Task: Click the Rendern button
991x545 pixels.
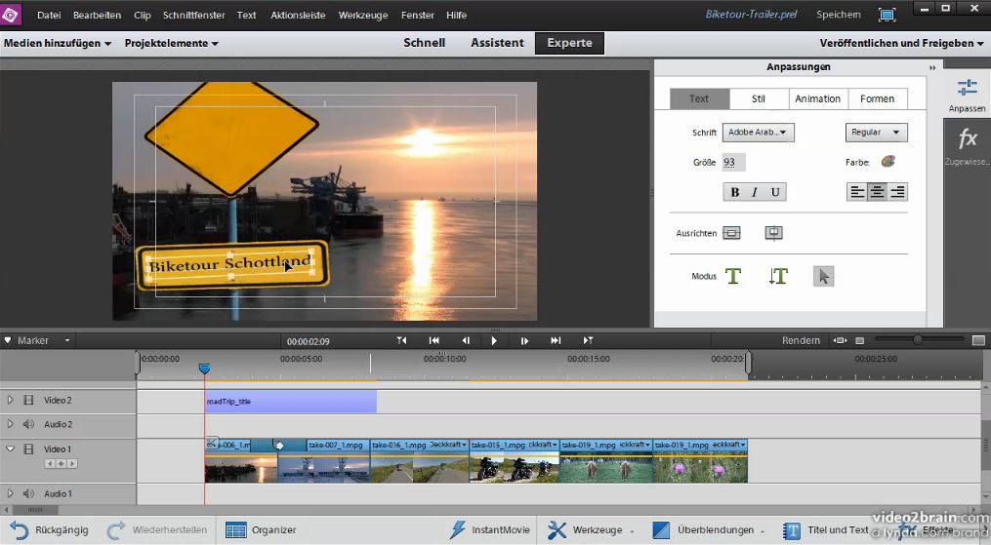Action: [801, 340]
